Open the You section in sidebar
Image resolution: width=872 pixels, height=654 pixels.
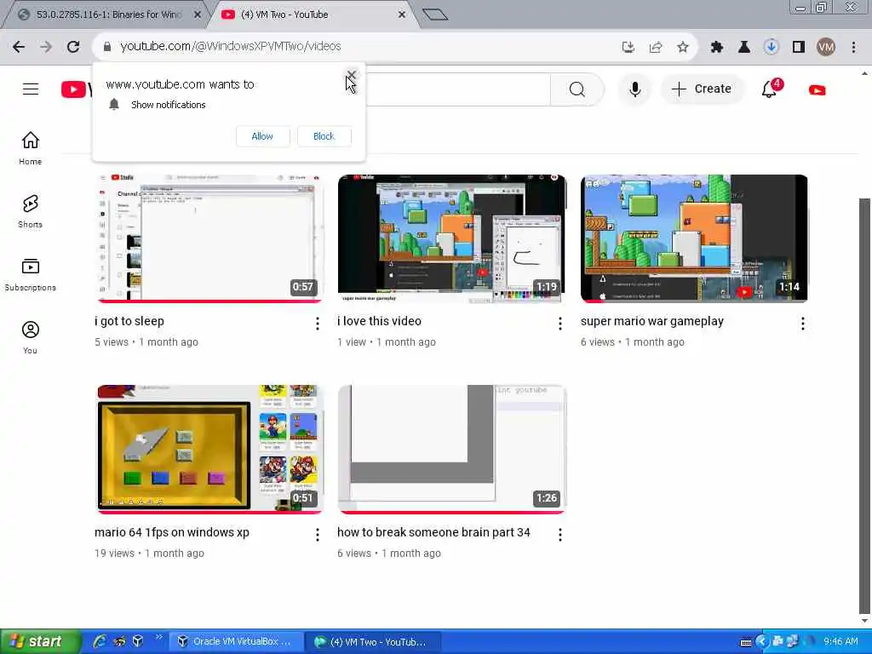[x=31, y=337]
